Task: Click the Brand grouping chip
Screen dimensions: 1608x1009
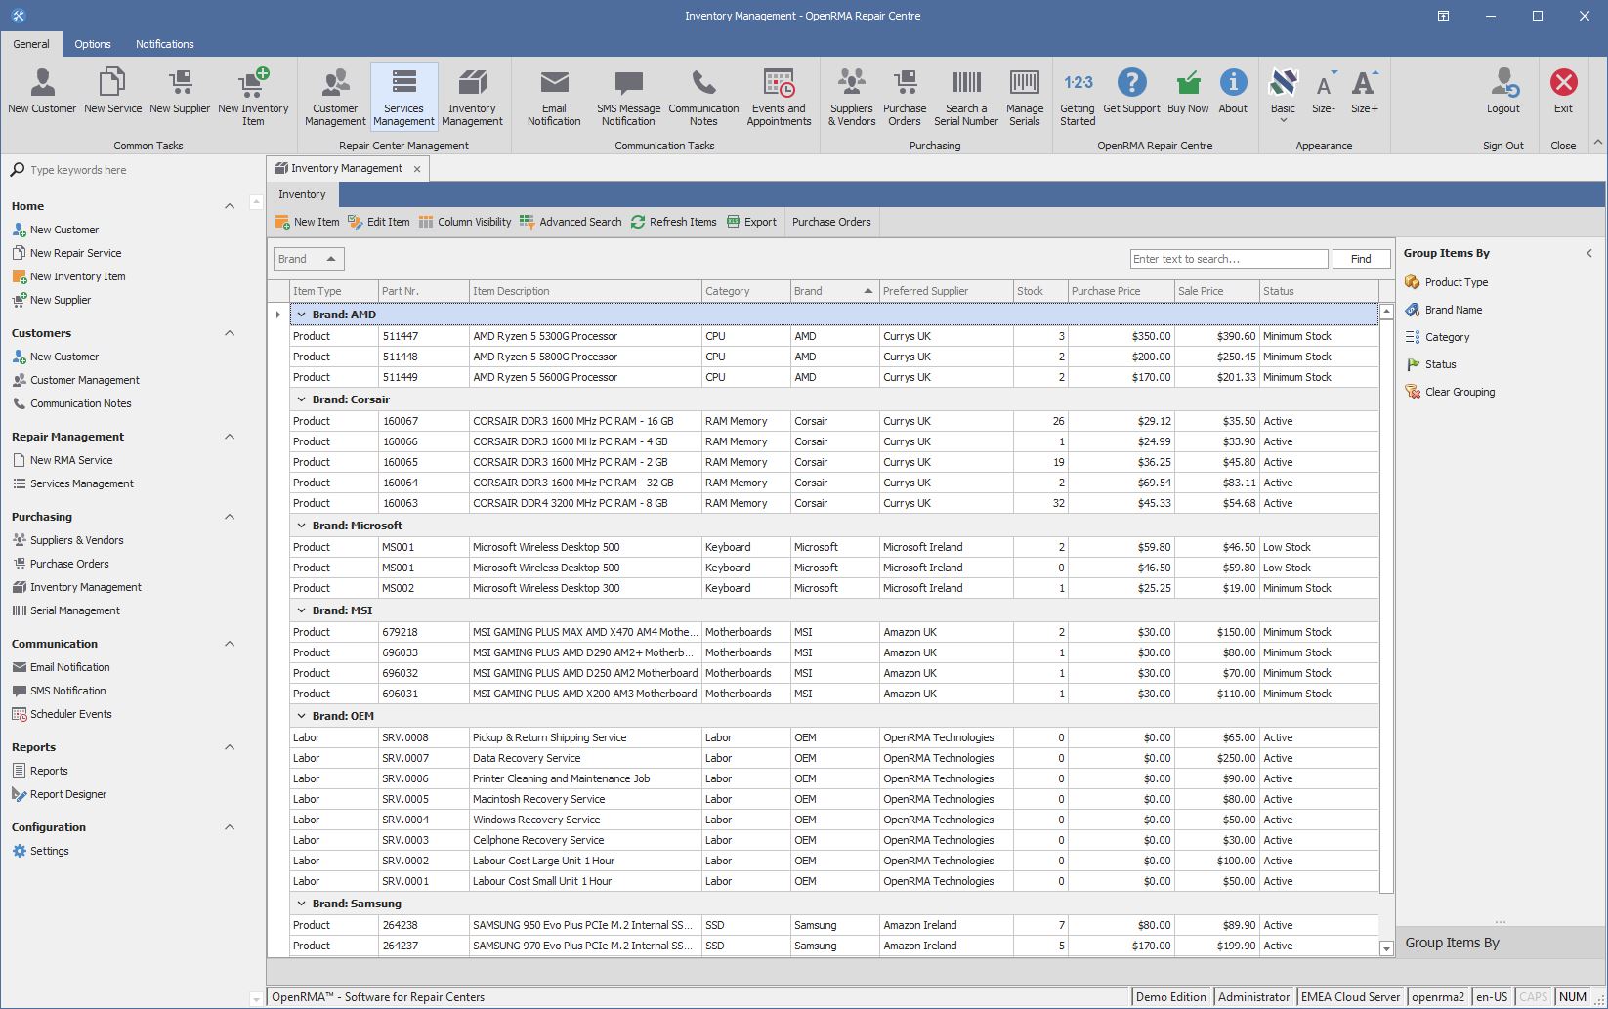Action: click(309, 259)
